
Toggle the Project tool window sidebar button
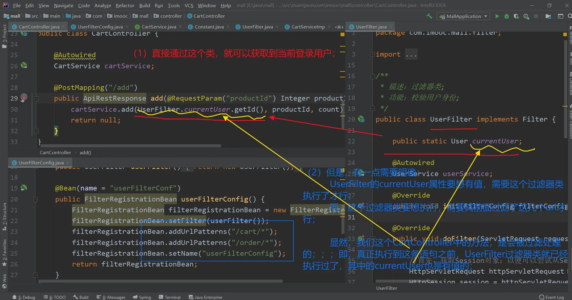coord(4,36)
